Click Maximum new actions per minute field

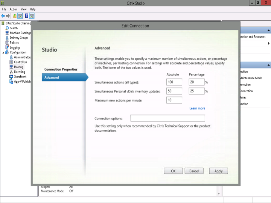174,100
